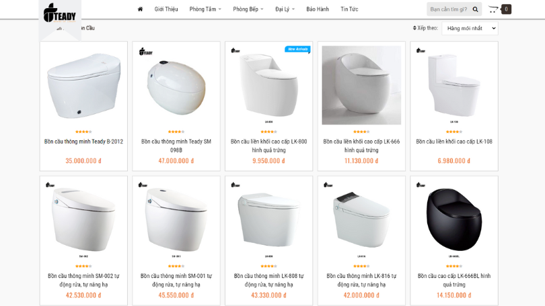Expand the Đại Lý menu

pos(285,9)
